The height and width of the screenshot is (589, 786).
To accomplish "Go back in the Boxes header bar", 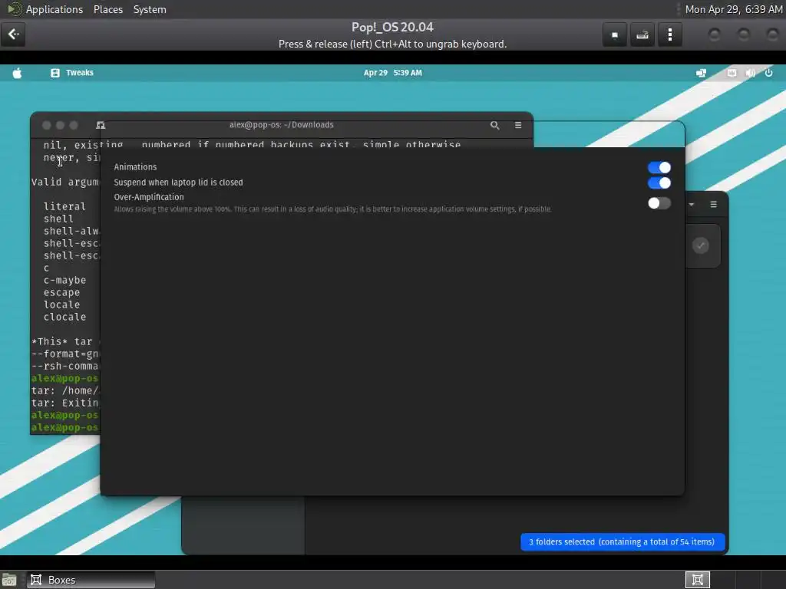I will coord(14,35).
